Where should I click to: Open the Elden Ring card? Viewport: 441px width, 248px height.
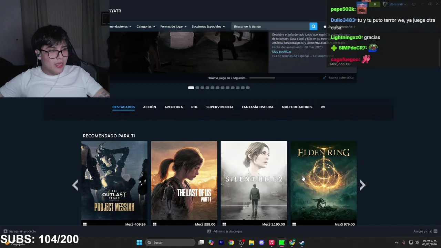pos(324,180)
